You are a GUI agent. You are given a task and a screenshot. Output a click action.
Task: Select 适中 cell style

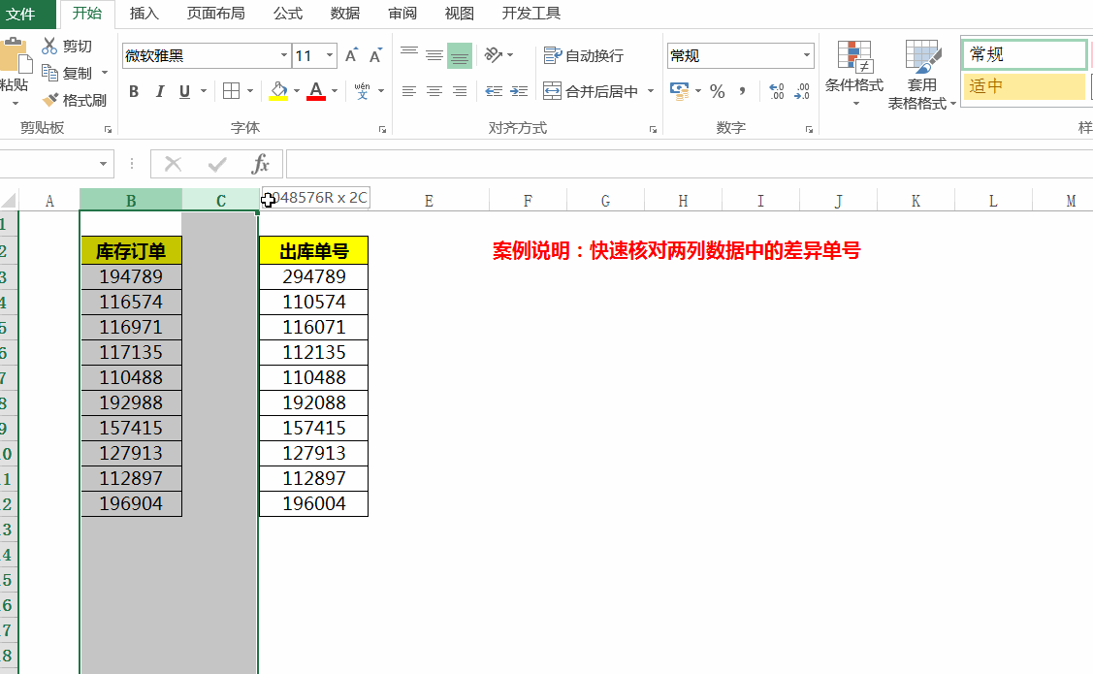[1024, 86]
